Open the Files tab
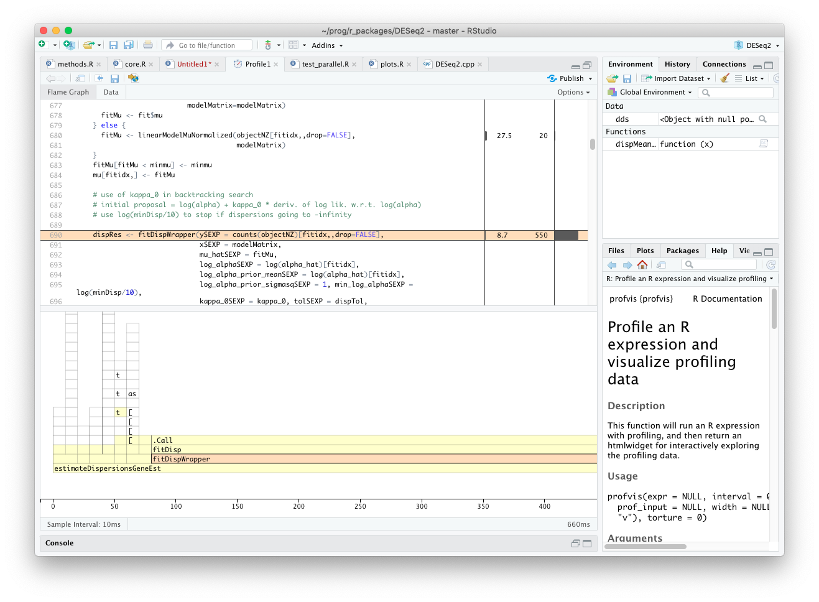Screen dimensions: 819x602 616,251
